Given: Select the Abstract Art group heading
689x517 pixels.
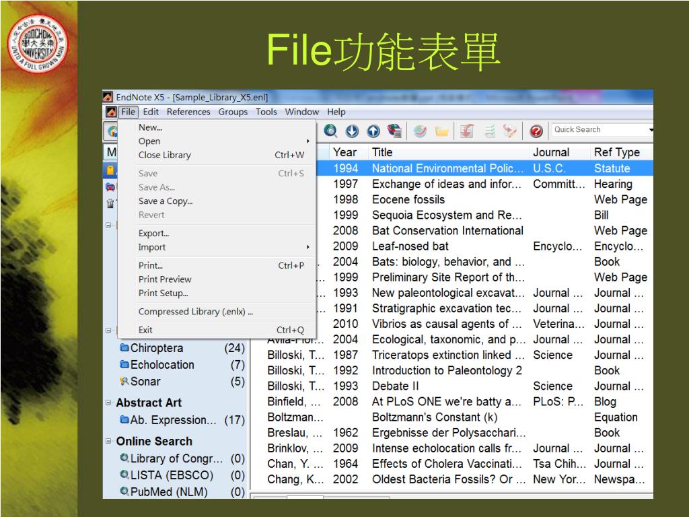Looking at the screenshot, I should coord(149,403).
